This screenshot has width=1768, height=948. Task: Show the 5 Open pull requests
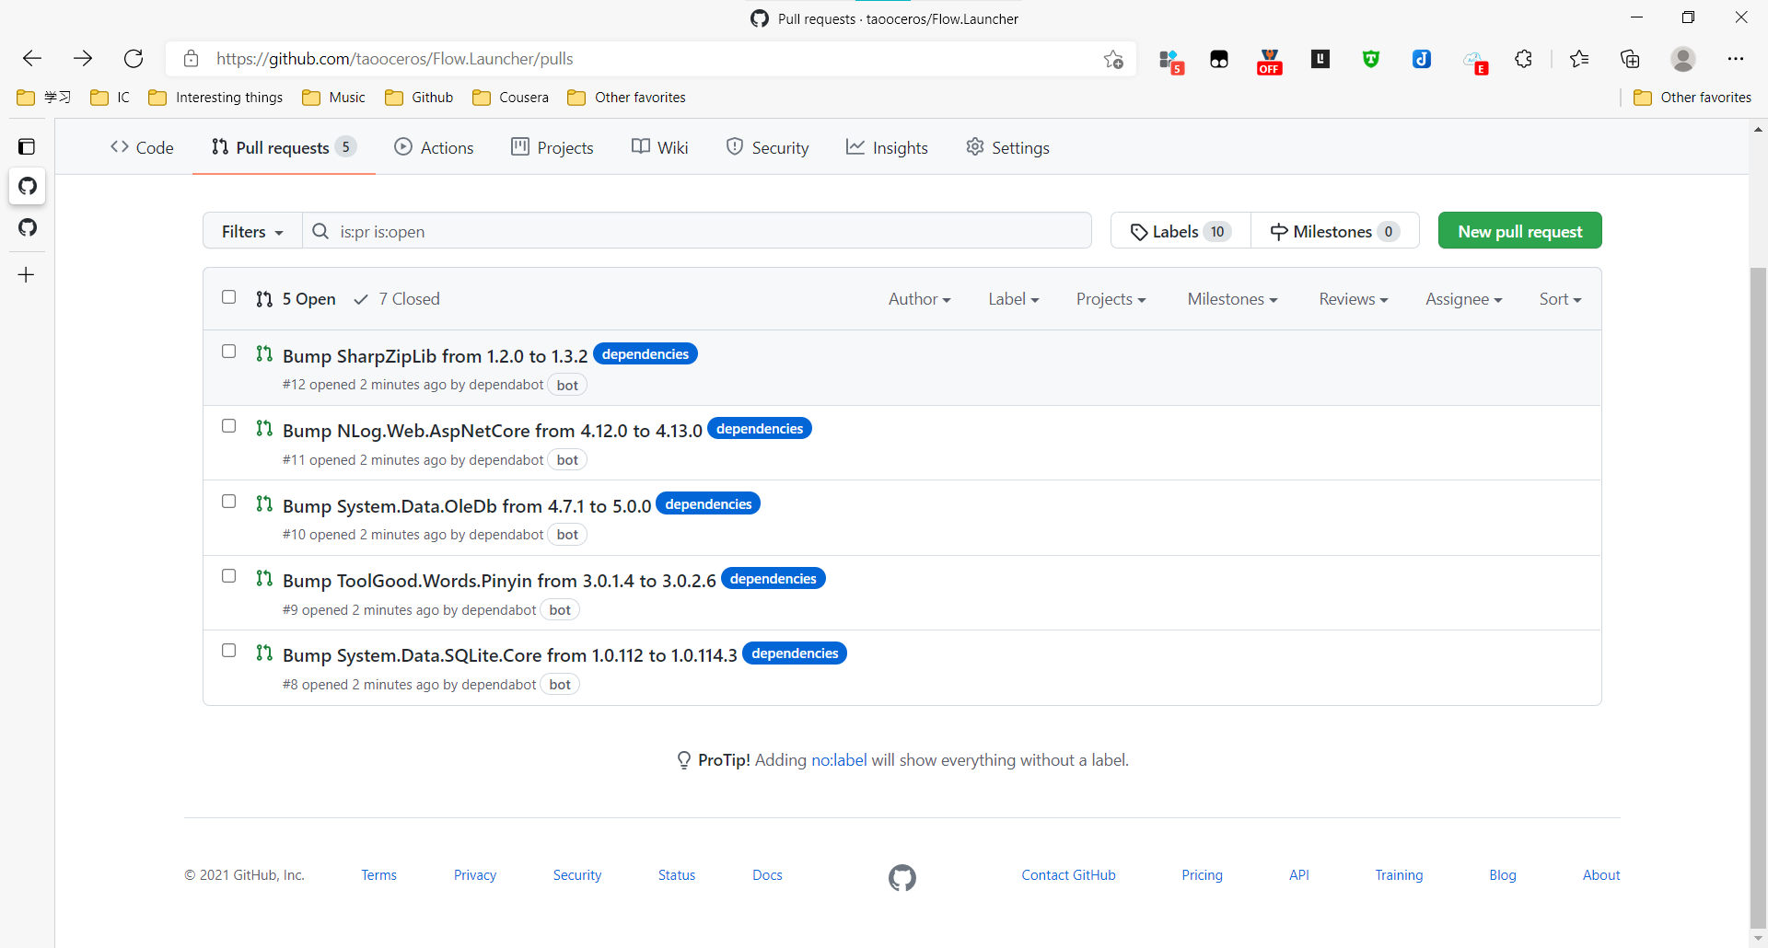tap(296, 299)
